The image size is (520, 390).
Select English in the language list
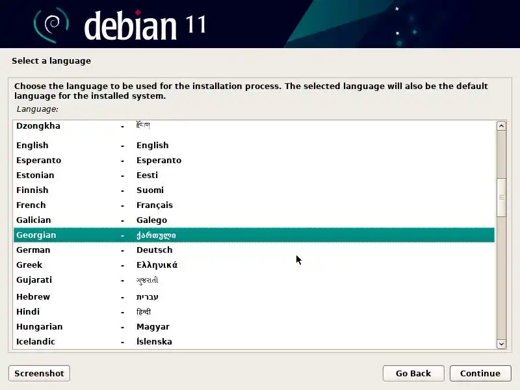(254, 145)
